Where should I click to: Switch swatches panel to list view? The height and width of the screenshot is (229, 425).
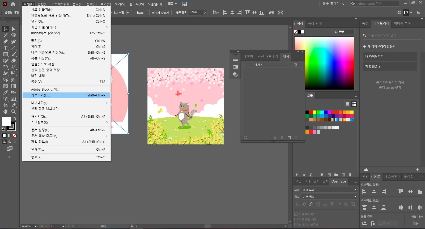point(347,104)
